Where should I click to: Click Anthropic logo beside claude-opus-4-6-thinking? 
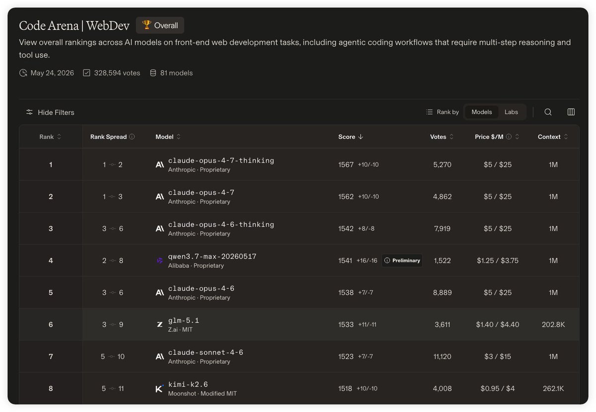(x=159, y=229)
